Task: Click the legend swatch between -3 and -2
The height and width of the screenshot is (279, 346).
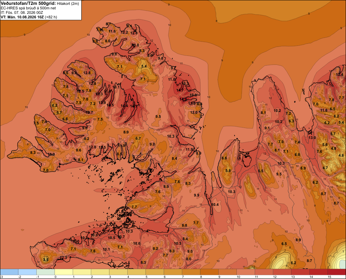Action: pos(9,272)
